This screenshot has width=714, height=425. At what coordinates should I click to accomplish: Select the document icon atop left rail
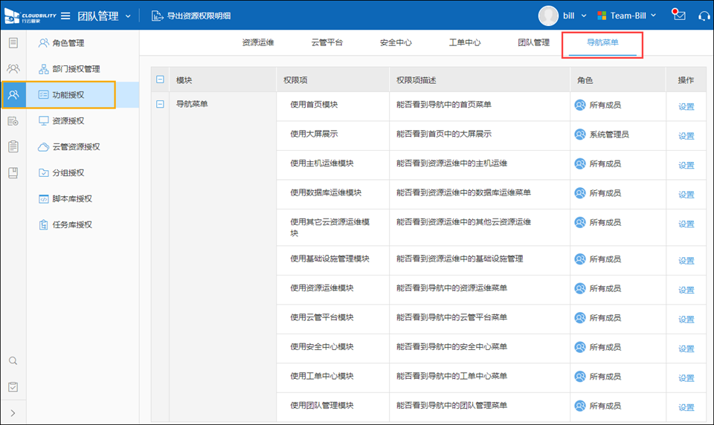[13, 42]
